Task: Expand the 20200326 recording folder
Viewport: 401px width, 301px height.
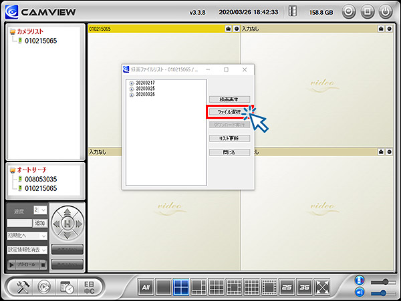Action: [x=131, y=95]
